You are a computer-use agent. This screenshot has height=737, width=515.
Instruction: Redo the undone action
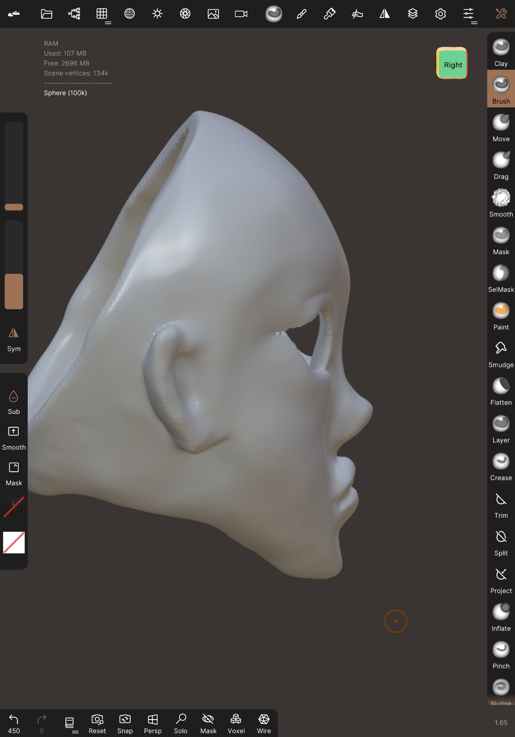(41, 724)
